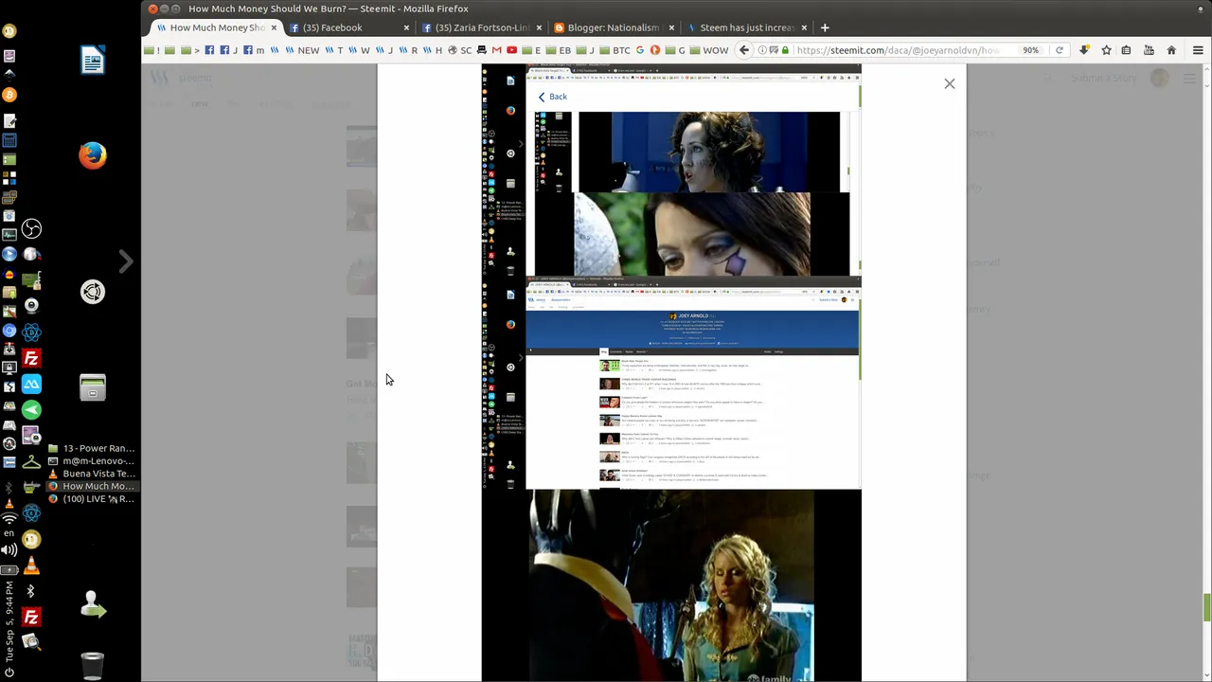1212x682 pixels.
Task: Switch to the (100) LIVE Firefox window
Action: (92, 499)
